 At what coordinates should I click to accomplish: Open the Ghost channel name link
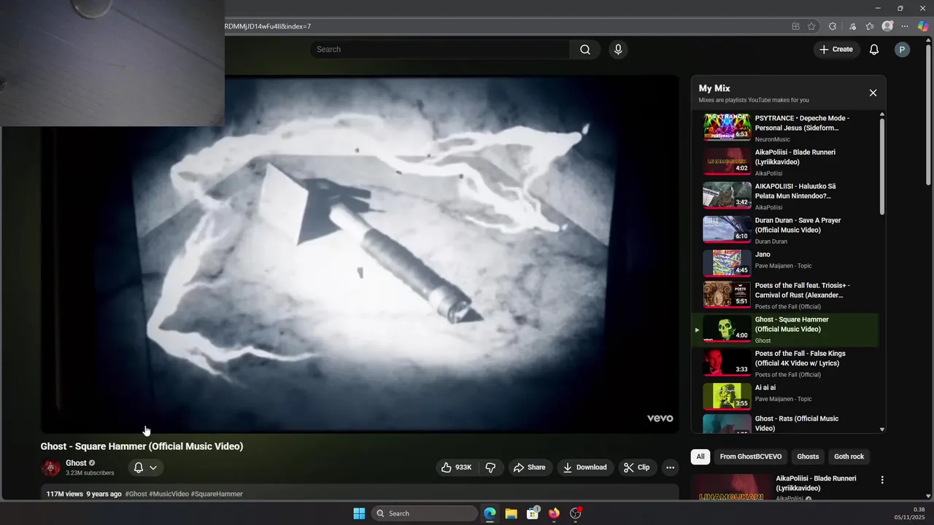pyautogui.click(x=76, y=463)
